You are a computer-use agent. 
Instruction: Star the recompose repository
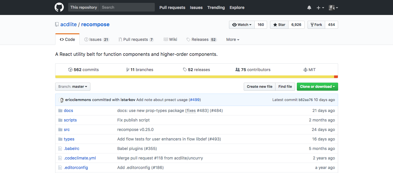(279, 25)
